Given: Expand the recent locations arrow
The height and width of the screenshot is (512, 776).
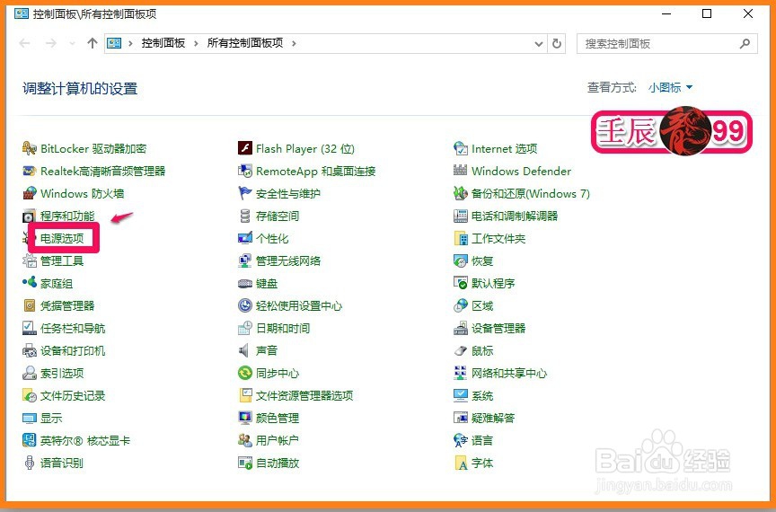Looking at the screenshot, I should pos(72,44).
